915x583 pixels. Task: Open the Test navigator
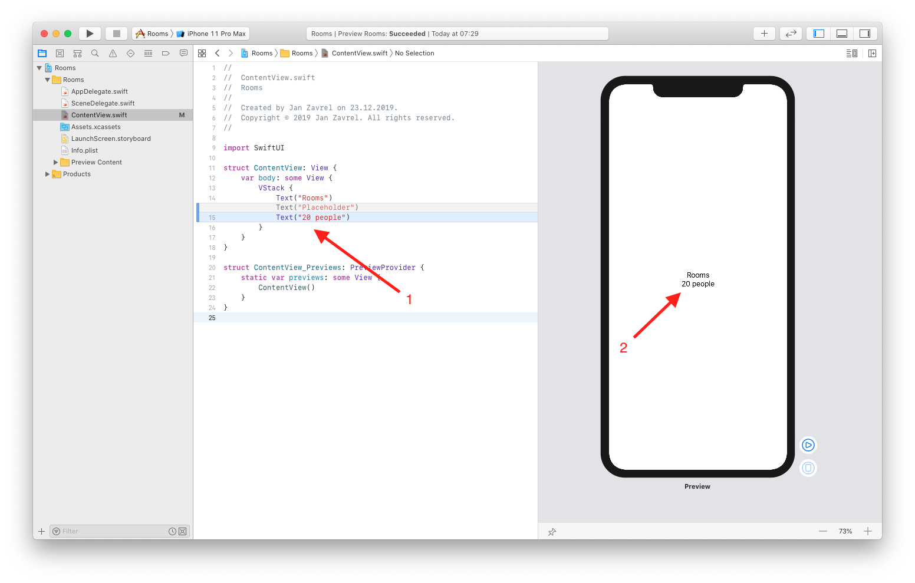coord(130,53)
